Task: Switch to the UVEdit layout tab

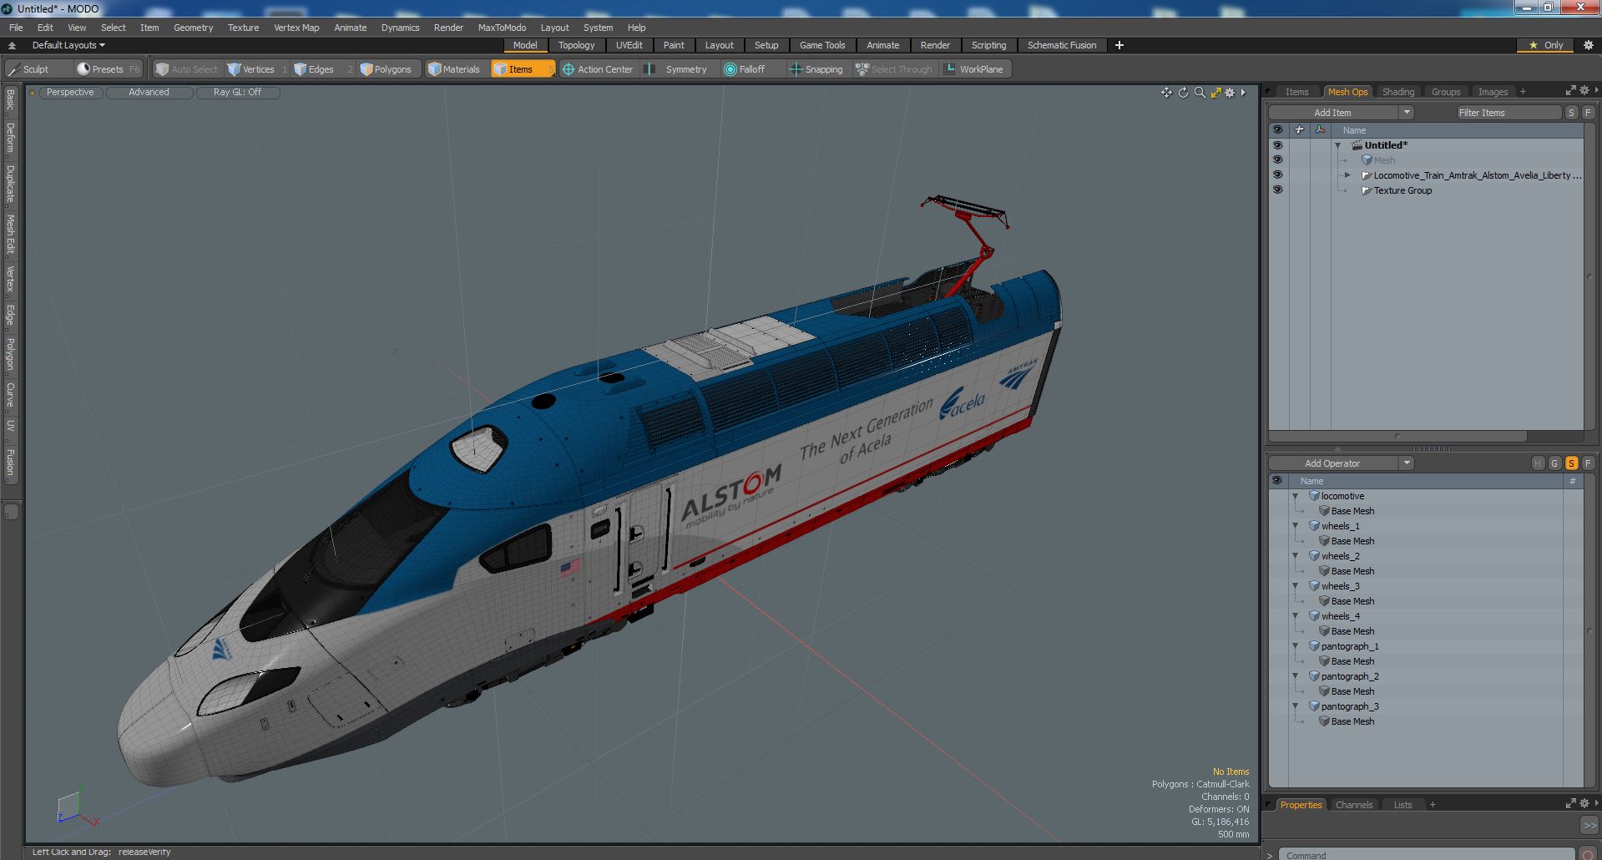Action: point(629,45)
